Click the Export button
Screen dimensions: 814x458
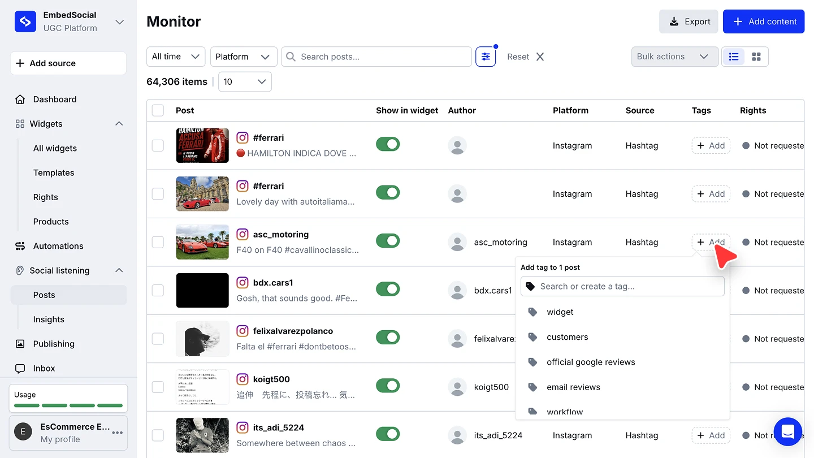pos(689,21)
